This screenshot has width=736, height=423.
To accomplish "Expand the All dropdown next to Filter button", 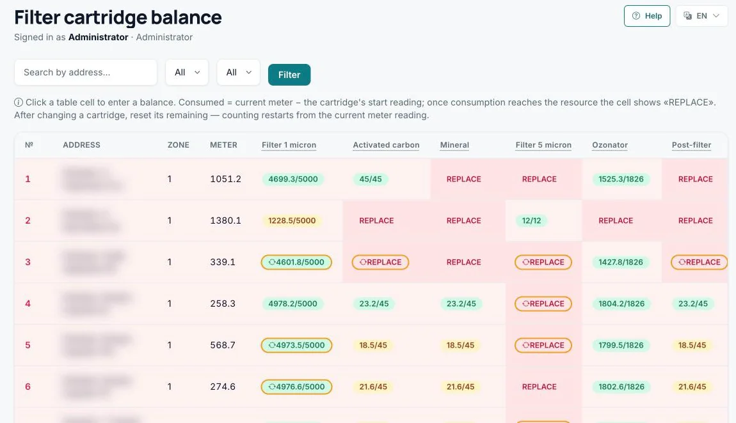I will click(239, 72).
